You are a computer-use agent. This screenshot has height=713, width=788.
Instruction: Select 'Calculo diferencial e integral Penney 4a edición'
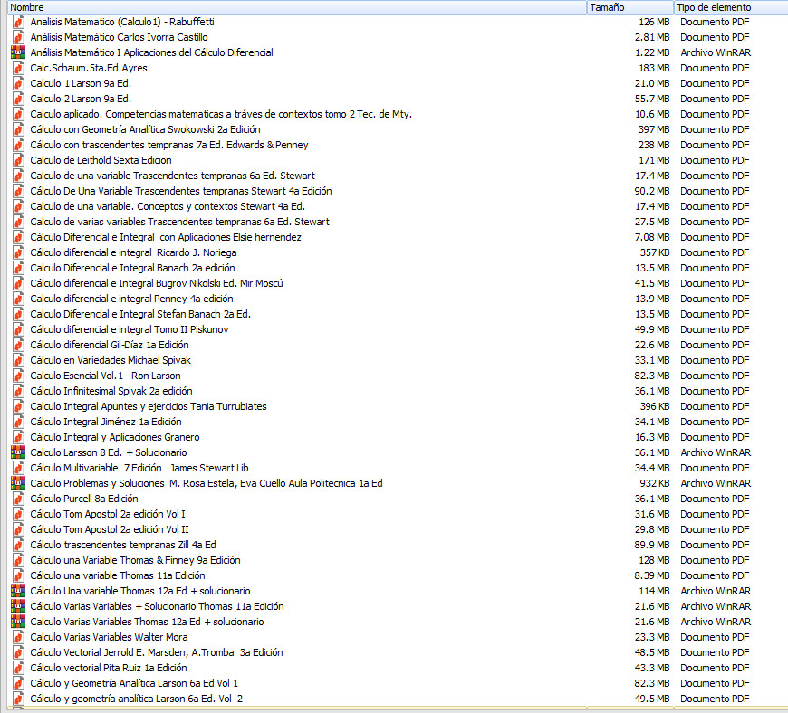coord(131,299)
